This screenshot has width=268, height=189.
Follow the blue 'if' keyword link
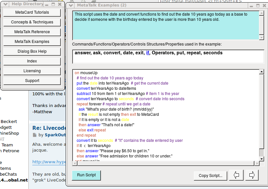(148, 53)
